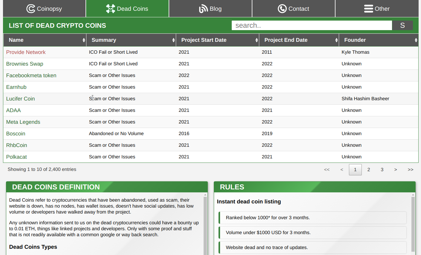Go to first page with << button
This screenshot has height=255, width=421.
tap(327, 170)
